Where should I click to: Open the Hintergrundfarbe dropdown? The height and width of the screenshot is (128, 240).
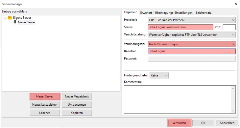(x=159, y=75)
